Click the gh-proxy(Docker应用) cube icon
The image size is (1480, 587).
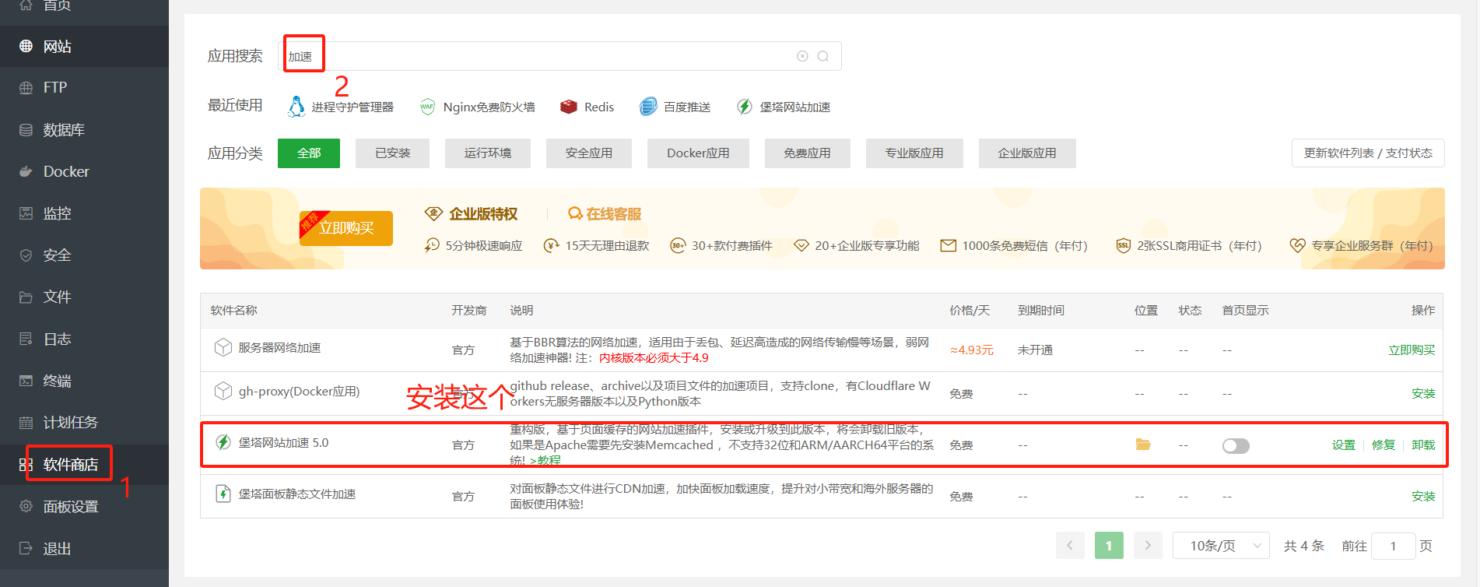223,391
